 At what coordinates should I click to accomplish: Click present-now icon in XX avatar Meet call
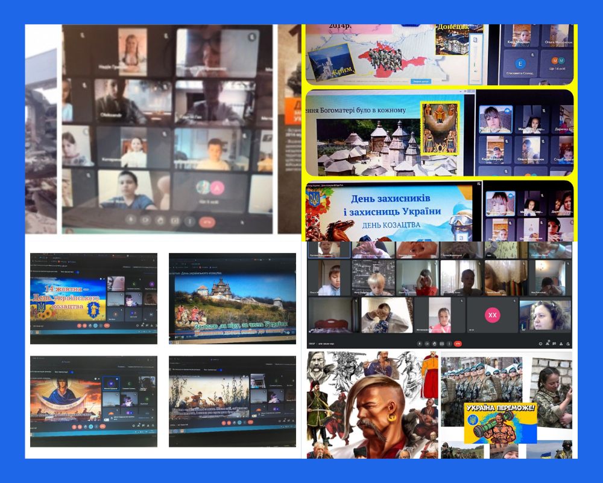point(442,344)
